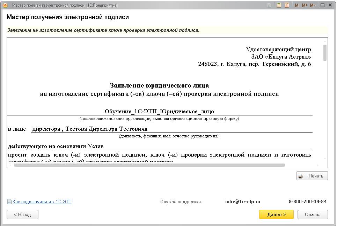Click the heading Заявление юридического лица
The height and width of the screenshot is (227, 337).
159,86
